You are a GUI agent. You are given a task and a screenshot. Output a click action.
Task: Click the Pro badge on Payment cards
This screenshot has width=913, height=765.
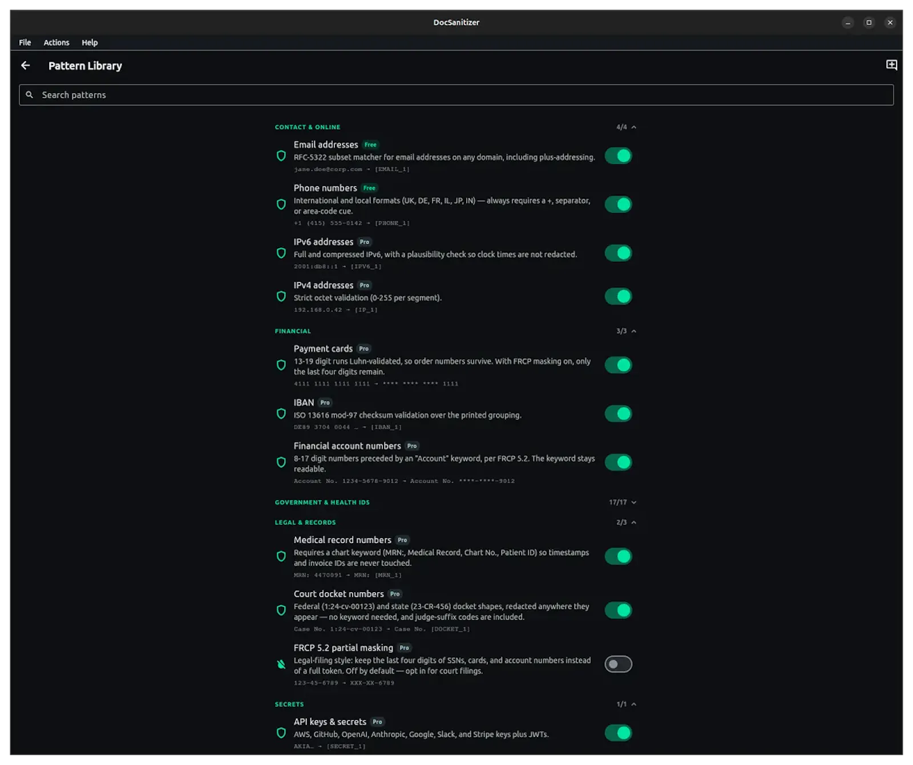pos(363,349)
